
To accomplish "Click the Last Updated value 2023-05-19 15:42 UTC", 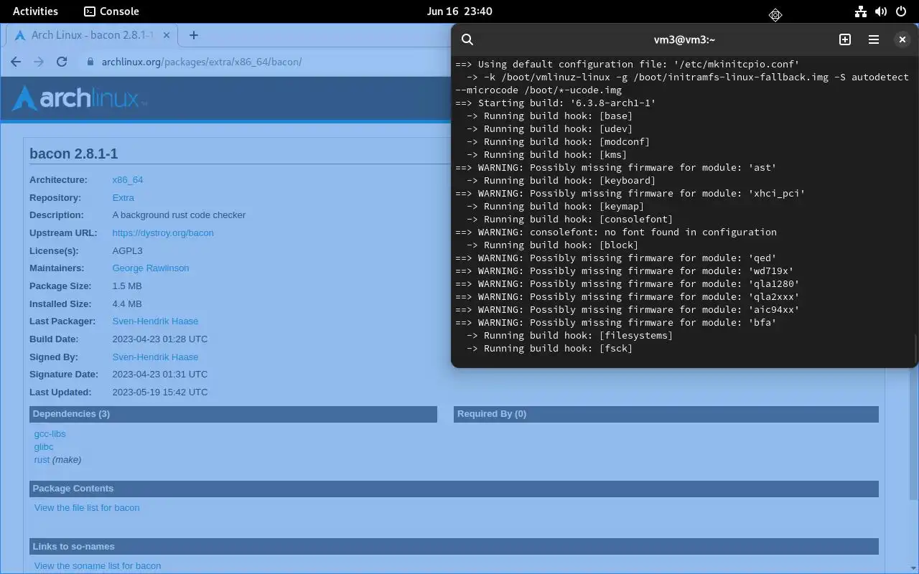I will (x=160, y=392).
